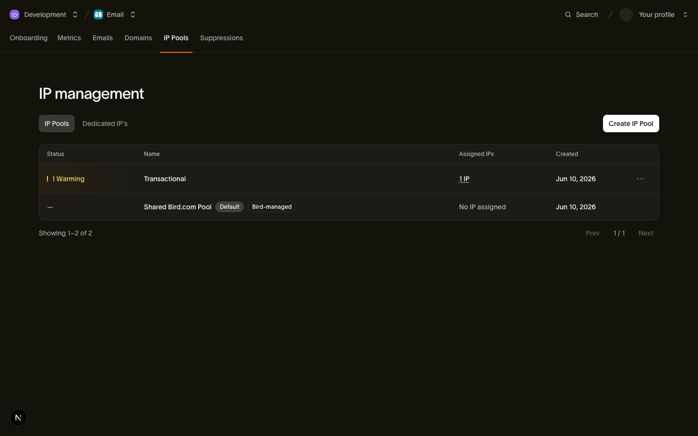The image size is (698, 436).
Task: Click the Status column header
Action: 56,154
